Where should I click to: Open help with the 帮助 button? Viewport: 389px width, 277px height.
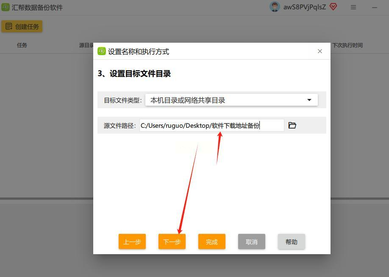click(291, 241)
